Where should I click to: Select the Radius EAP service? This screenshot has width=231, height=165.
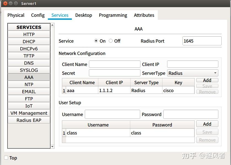coord(29,120)
